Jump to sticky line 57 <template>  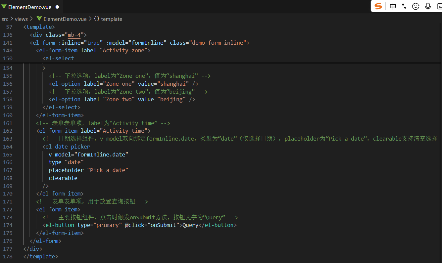point(39,27)
